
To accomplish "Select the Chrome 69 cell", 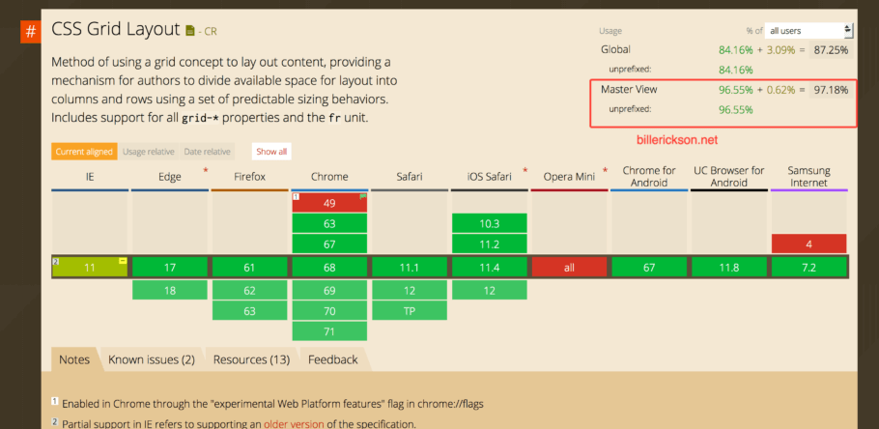I will tap(329, 290).
